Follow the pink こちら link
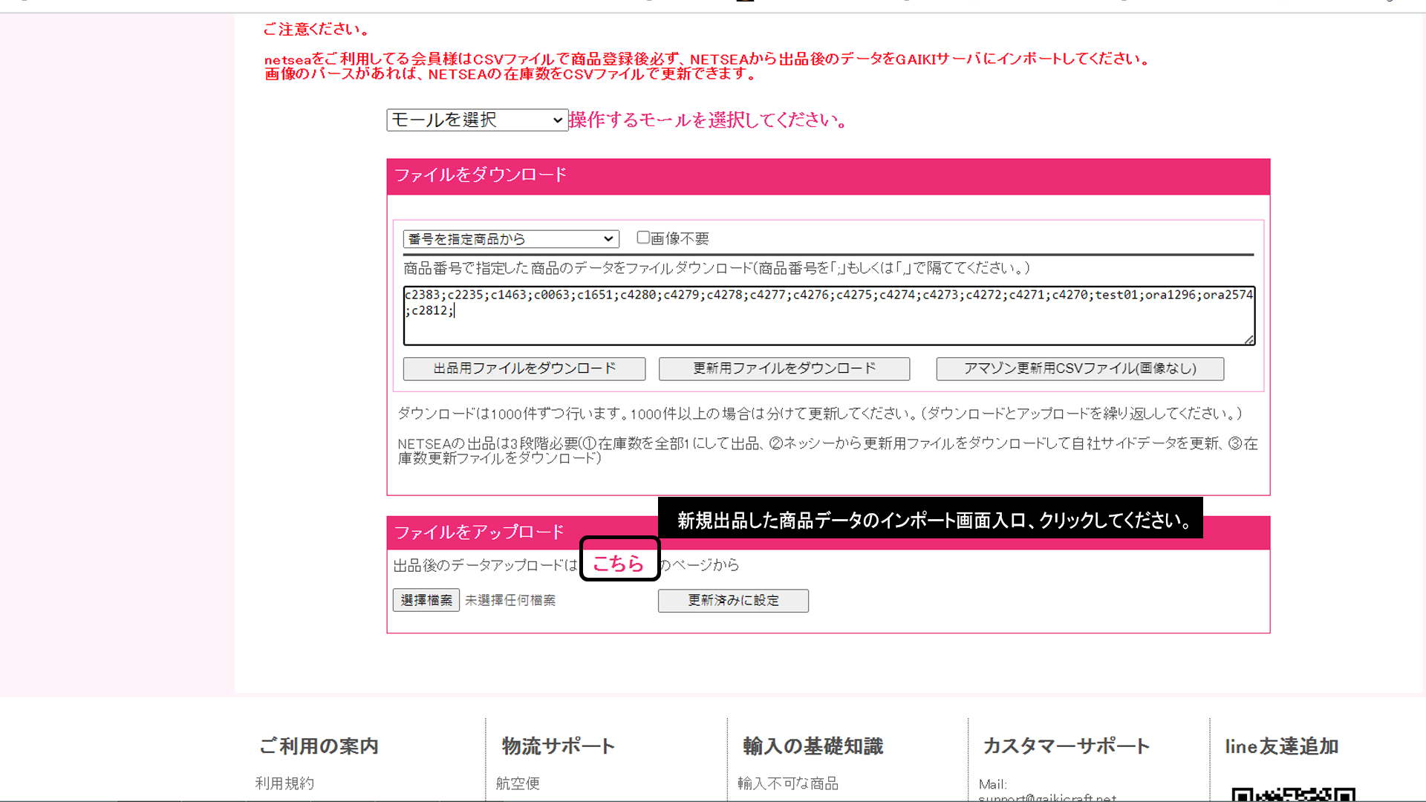This screenshot has width=1426, height=802. (618, 564)
